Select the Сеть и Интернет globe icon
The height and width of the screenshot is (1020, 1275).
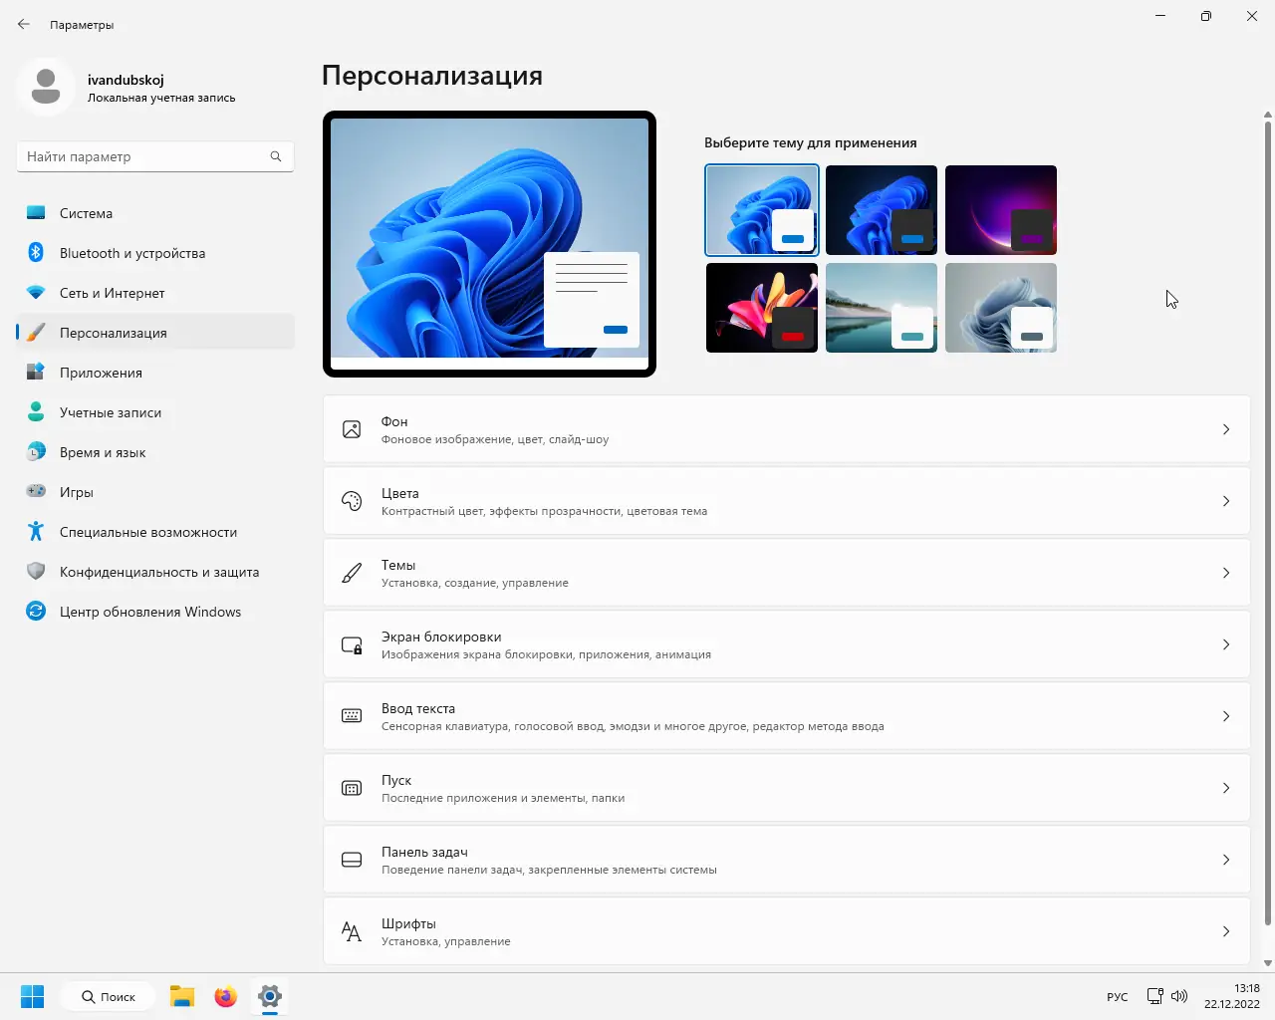[35, 293]
